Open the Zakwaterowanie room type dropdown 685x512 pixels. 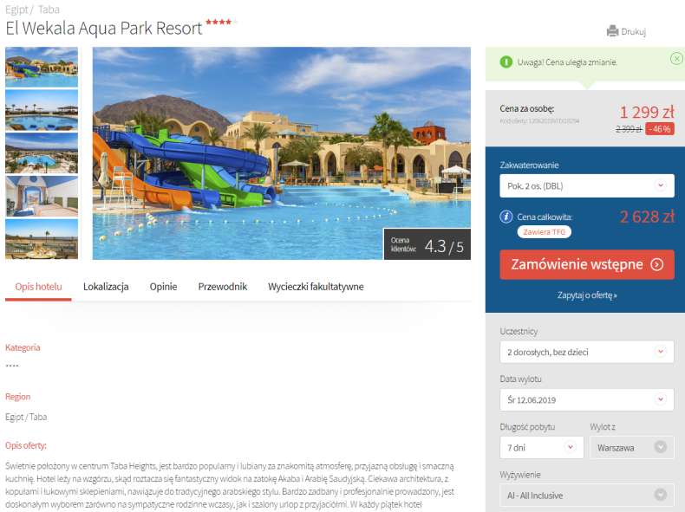587,186
